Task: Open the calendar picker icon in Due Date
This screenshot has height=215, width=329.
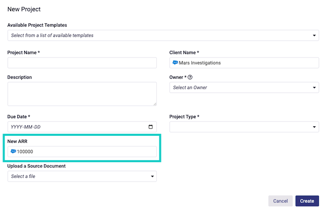Action: pyautogui.click(x=150, y=127)
